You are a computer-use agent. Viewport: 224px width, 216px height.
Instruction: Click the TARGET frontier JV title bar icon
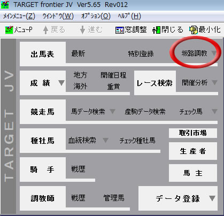pyautogui.click(x=5, y=4)
